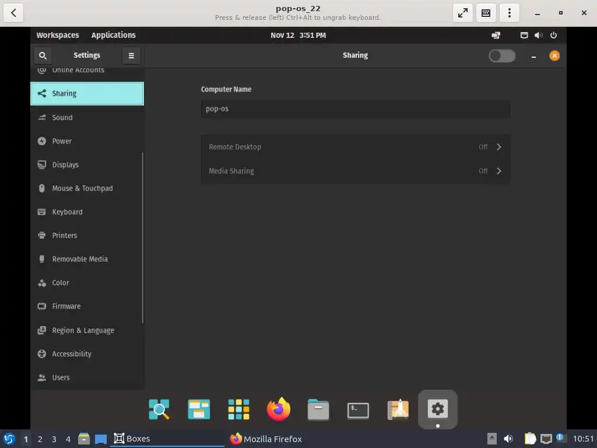This screenshot has height=448, width=597.
Task: Open the Boxes three-dot menu
Action: 509,13
